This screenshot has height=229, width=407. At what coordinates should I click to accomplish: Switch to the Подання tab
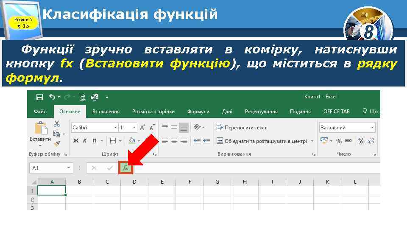click(300, 112)
